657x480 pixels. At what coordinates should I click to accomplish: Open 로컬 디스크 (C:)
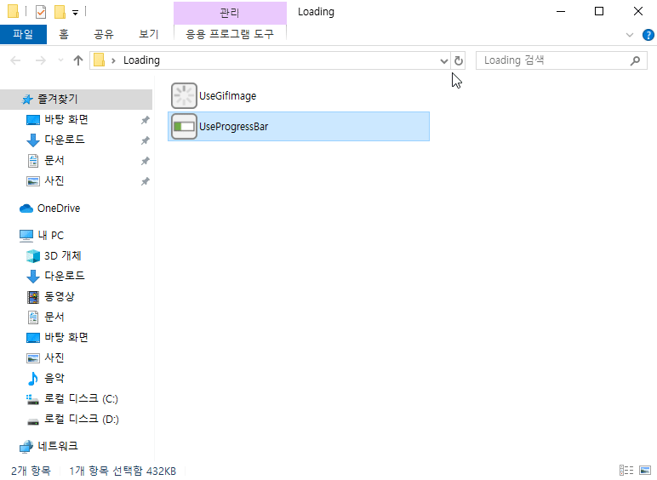pos(82,399)
